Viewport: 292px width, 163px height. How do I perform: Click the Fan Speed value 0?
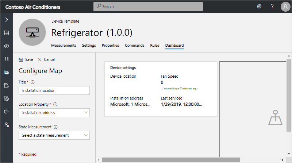162,82
